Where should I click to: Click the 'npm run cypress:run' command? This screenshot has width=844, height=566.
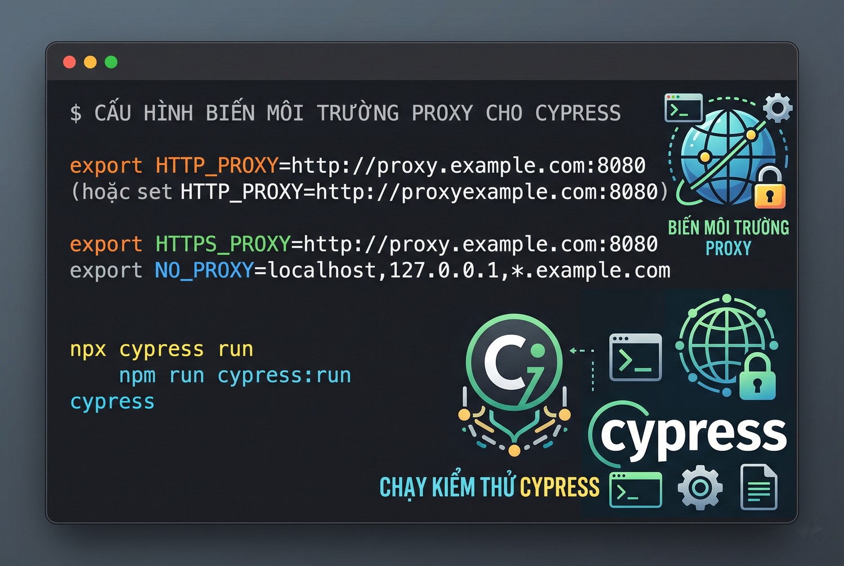(235, 375)
